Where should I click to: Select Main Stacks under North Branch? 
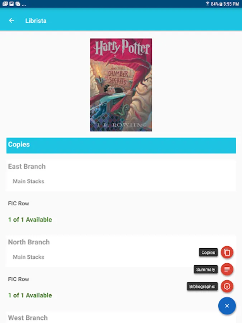click(x=28, y=257)
